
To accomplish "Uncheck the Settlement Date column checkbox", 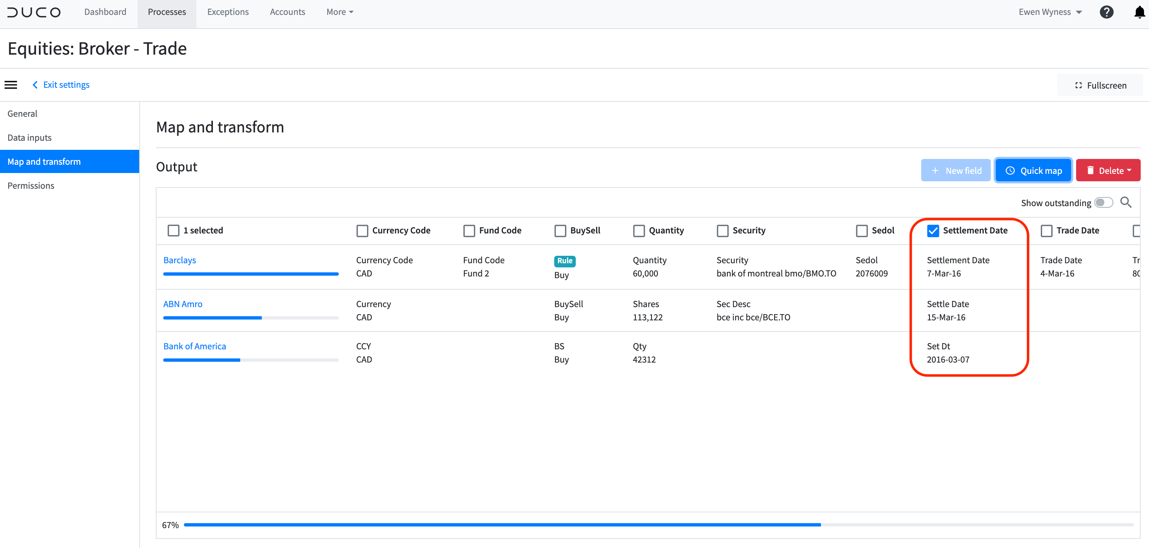I will click(933, 231).
